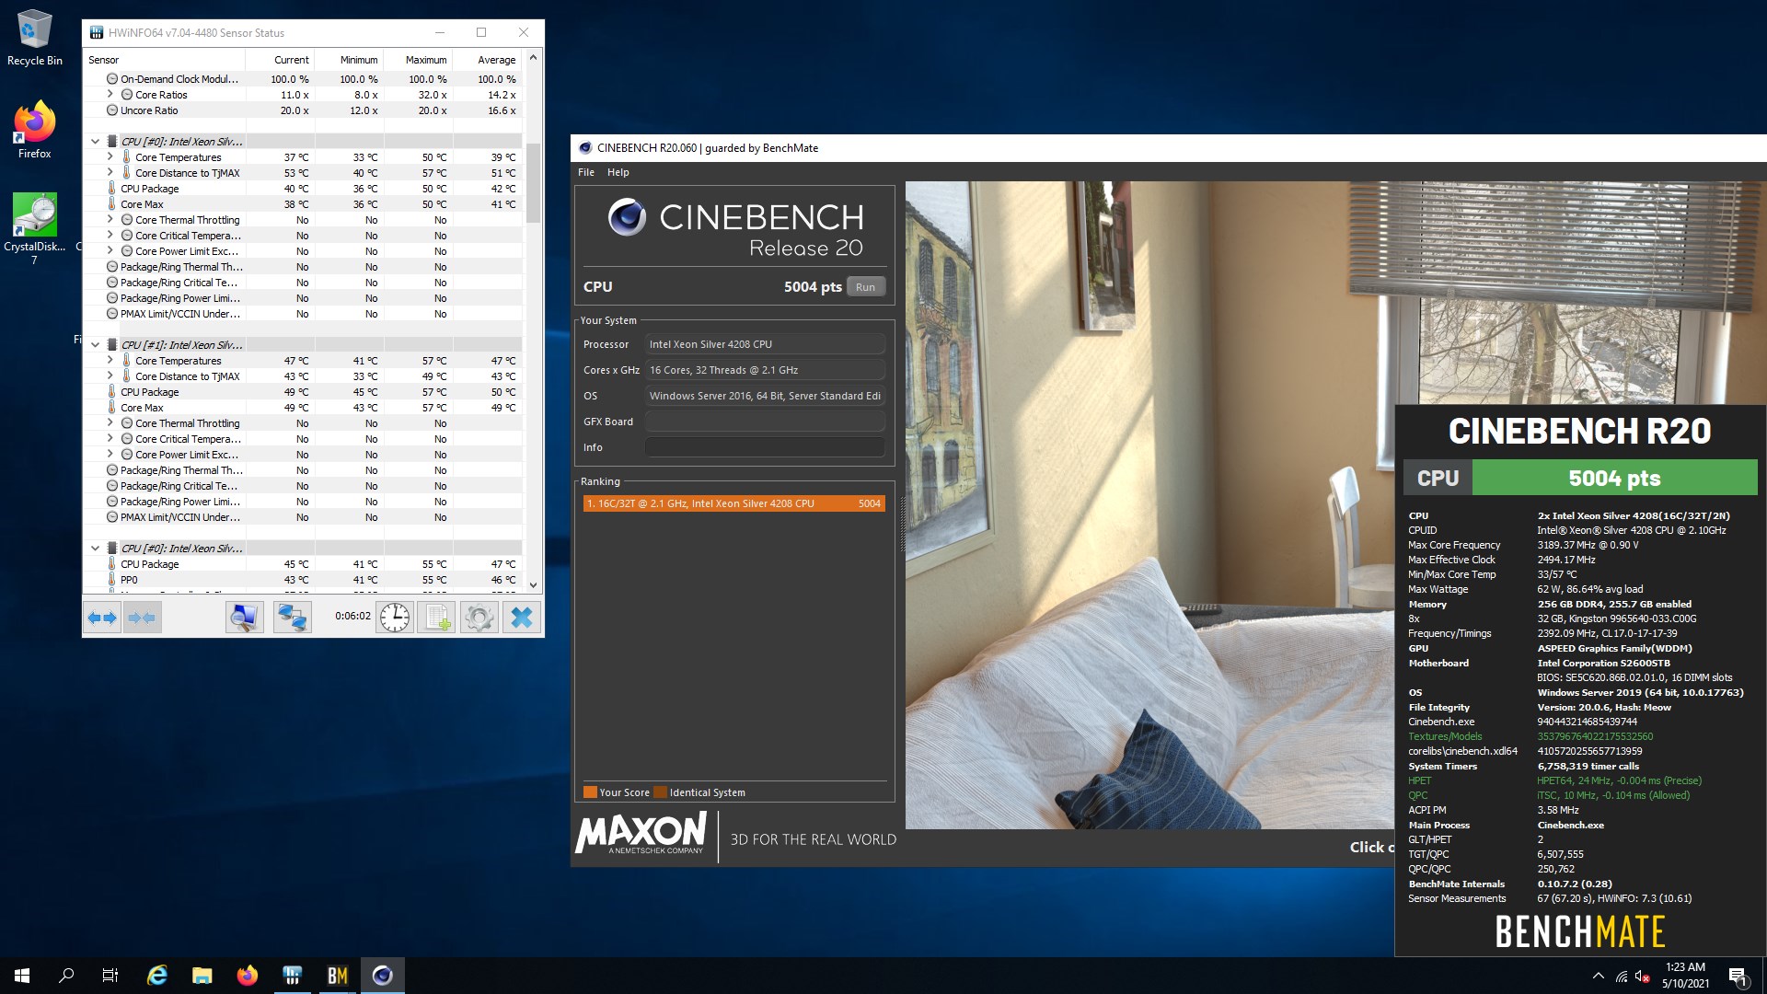This screenshot has height=994, width=1767.
Task: Collapse the first CPU [#0] Intel Xeon group
Action: point(95,142)
